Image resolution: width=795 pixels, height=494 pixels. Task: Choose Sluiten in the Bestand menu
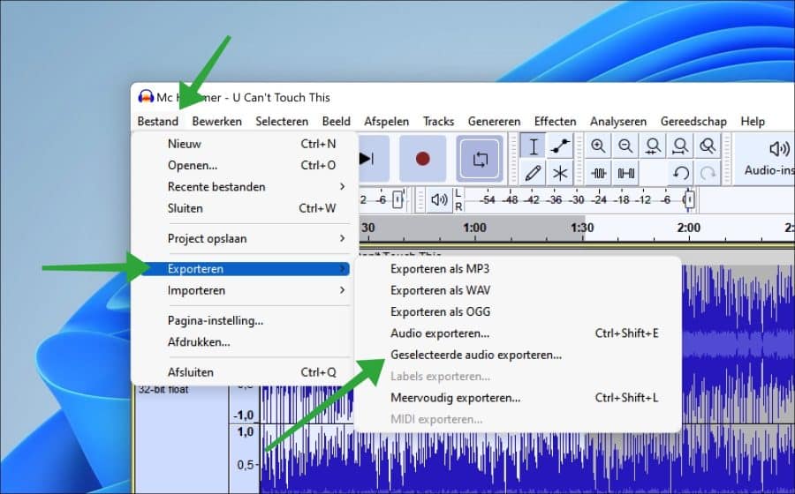pyautogui.click(x=245, y=208)
